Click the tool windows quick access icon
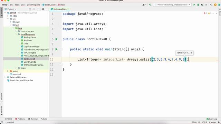This screenshot has width=221, height=124. click(x=2, y=122)
